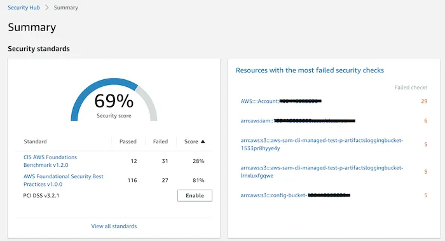This screenshot has width=445, height=241.
Task: Sort by the Passed column header
Action: pos(128,141)
